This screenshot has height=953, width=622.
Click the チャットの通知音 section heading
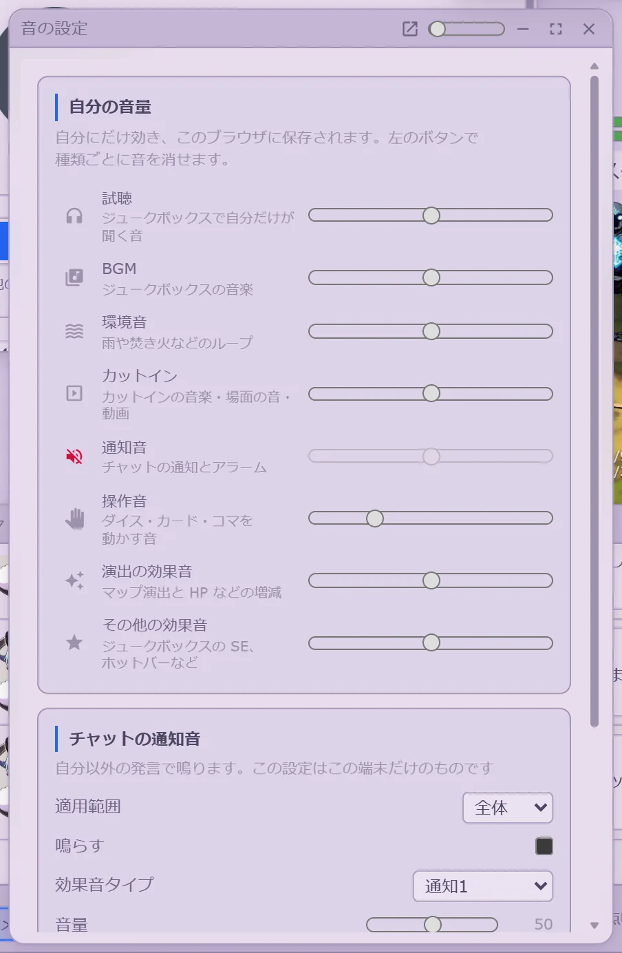[x=135, y=739]
